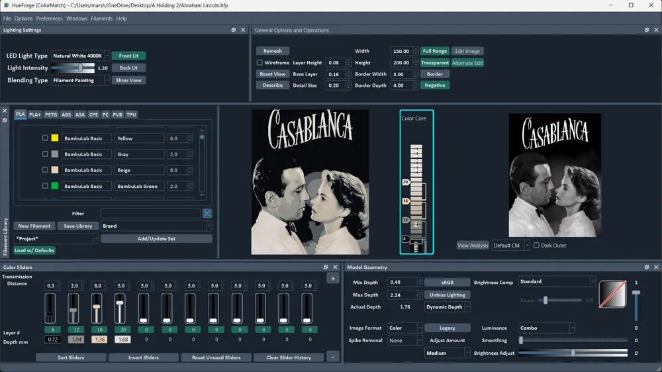The width and height of the screenshot is (662, 372).
Task: Add a color slider with plus button
Action: (x=333, y=279)
